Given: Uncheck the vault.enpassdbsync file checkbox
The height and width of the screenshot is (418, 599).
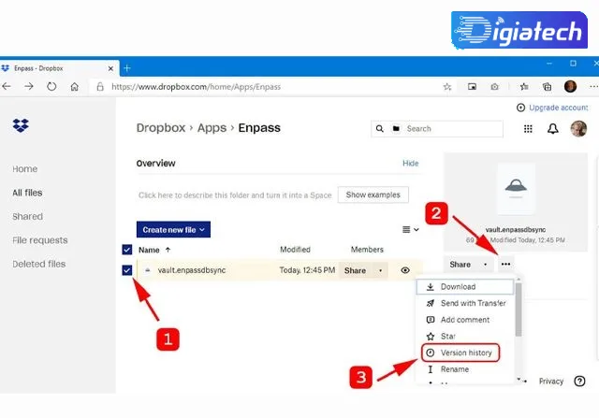Looking at the screenshot, I should 127,270.
